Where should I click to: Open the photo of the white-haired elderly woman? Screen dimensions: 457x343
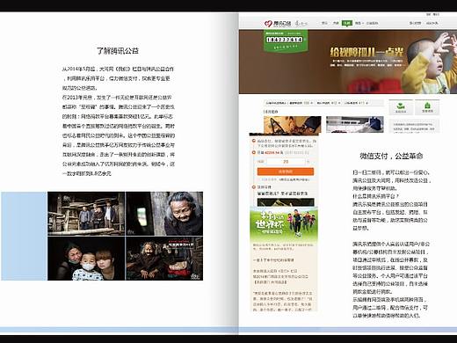164,214
